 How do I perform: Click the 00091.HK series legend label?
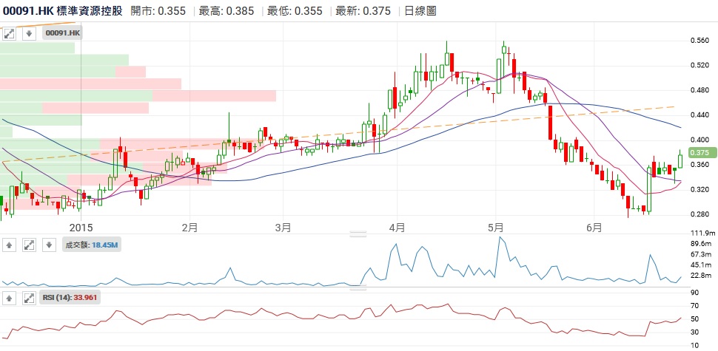(x=63, y=34)
